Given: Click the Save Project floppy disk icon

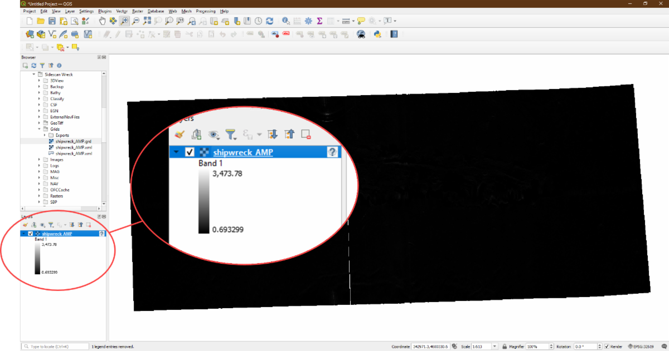Looking at the screenshot, I should (52, 21).
